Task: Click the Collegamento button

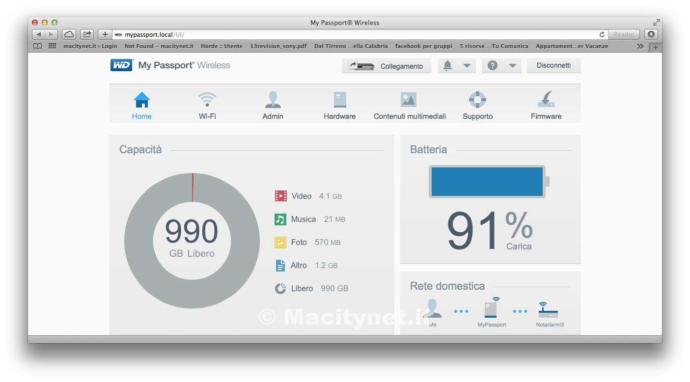Action: point(386,66)
